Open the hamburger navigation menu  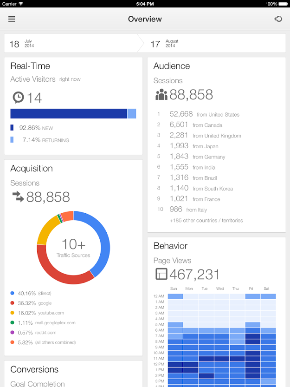[12, 19]
